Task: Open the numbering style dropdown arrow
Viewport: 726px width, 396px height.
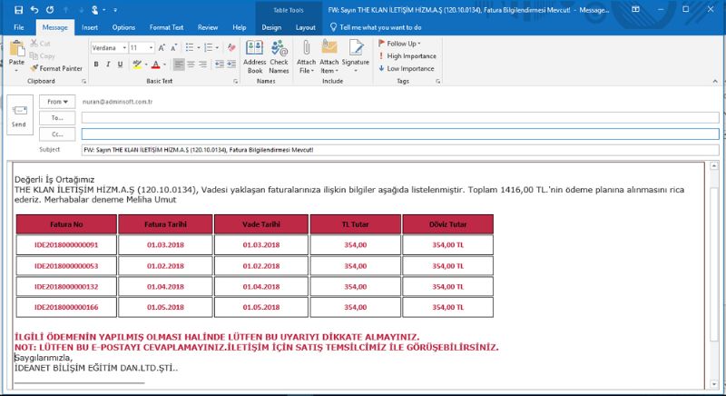Action: coord(217,48)
